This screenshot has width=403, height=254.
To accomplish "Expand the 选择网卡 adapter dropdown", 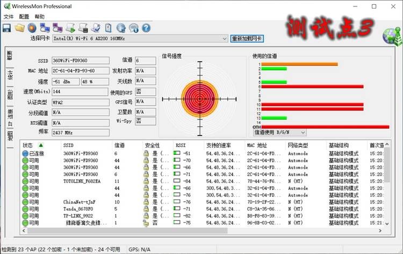I will click(x=225, y=39).
